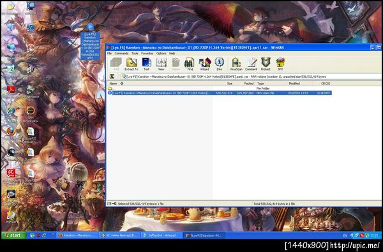The image size is (383, 252).
Task: Run the Test archive tool
Action: (x=147, y=64)
